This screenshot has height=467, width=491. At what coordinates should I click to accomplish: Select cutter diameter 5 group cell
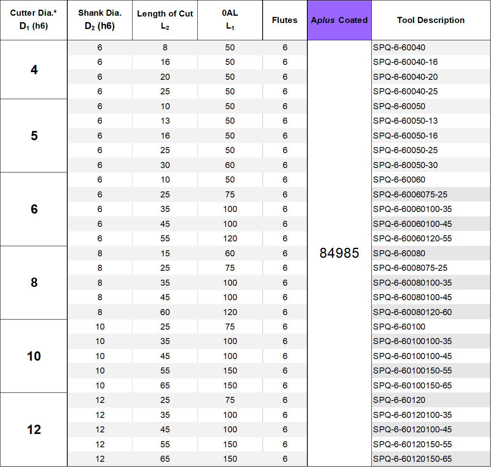coord(34,136)
